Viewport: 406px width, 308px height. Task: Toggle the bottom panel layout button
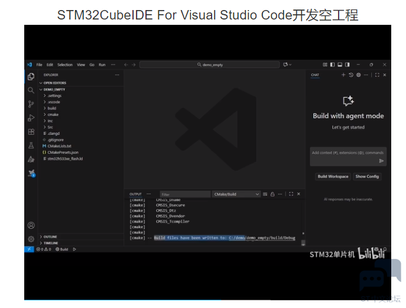tap(339, 64)
